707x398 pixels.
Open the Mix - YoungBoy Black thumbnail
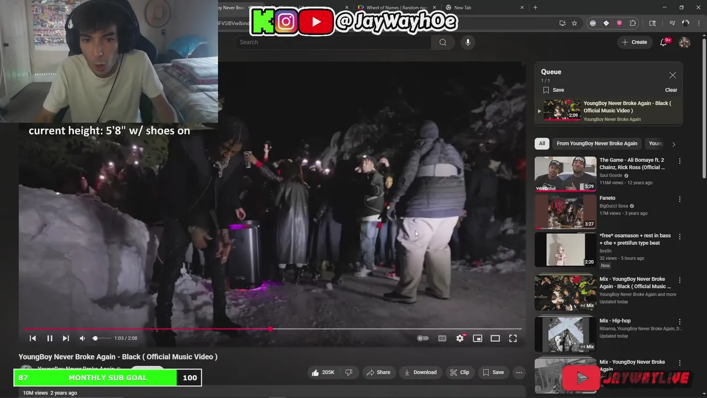tap(565, 293)
